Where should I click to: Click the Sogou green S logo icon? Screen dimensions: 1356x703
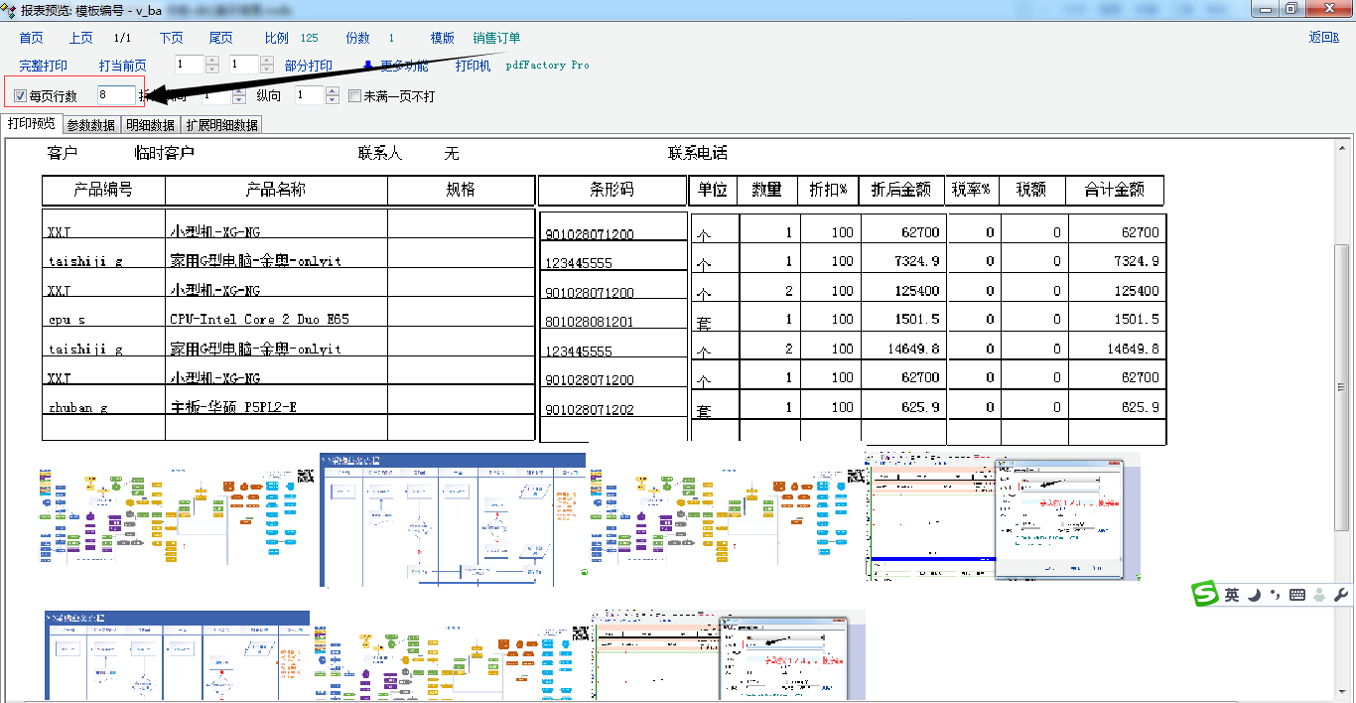(1205, 594)
